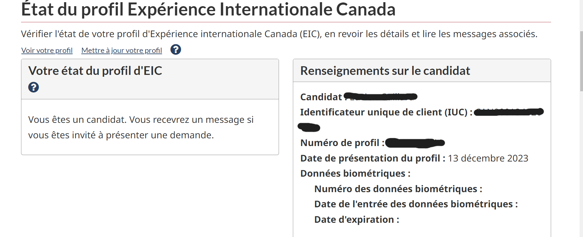The image size is (583, 237).
Task: Click the help icon in EIC status panel
Action: pos(33,87)
